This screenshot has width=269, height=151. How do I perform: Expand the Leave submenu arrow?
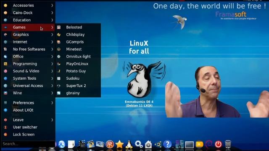(x=52, y=120)
